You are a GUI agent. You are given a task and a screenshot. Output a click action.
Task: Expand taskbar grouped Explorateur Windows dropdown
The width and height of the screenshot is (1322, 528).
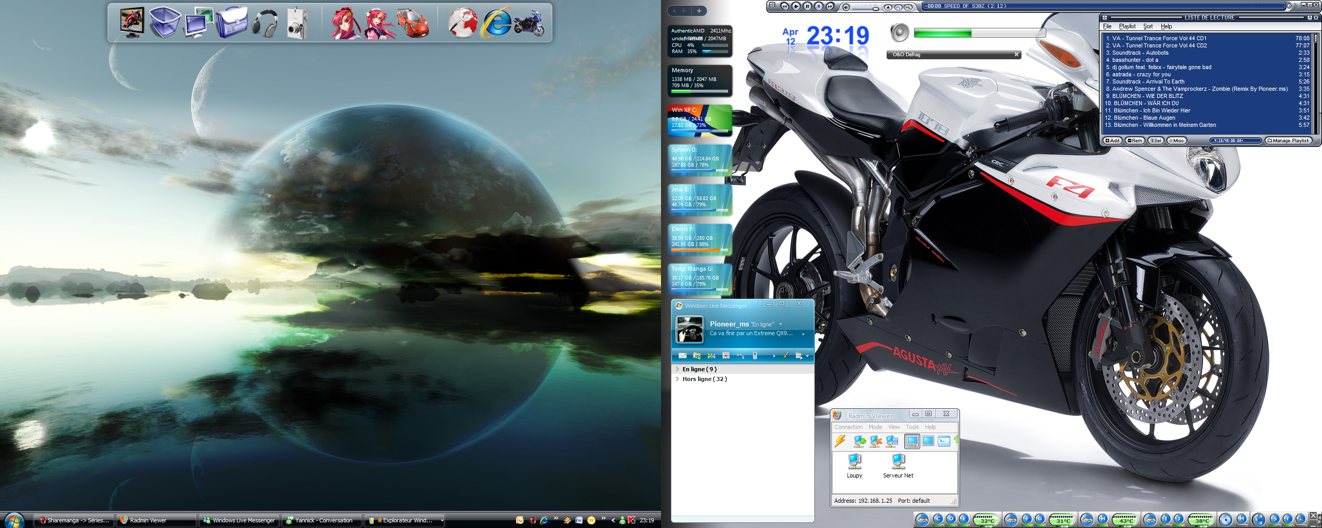(x=442, y=520)
